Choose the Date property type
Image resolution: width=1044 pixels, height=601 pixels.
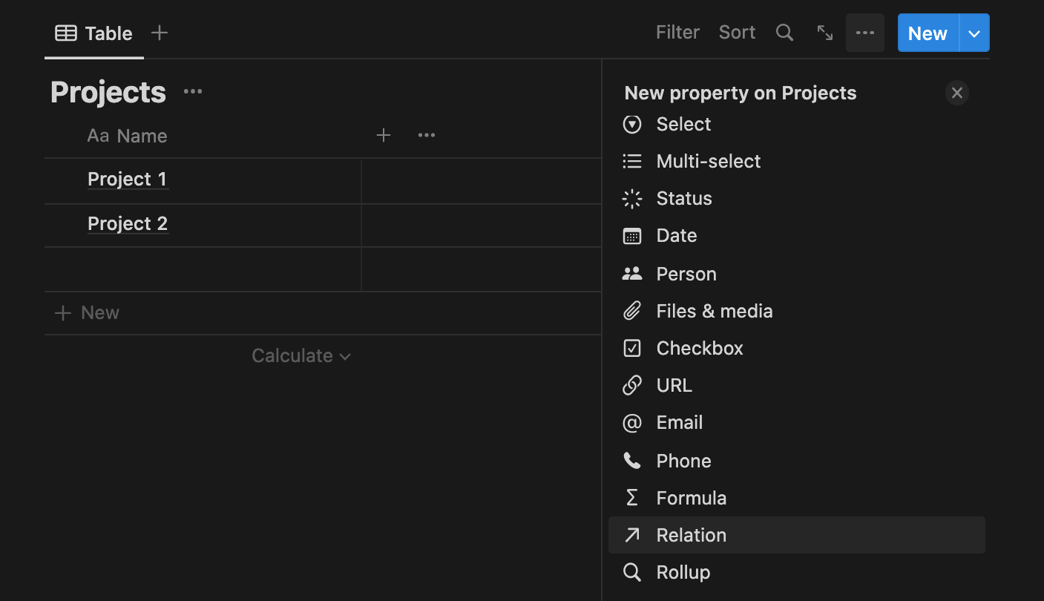676,235
